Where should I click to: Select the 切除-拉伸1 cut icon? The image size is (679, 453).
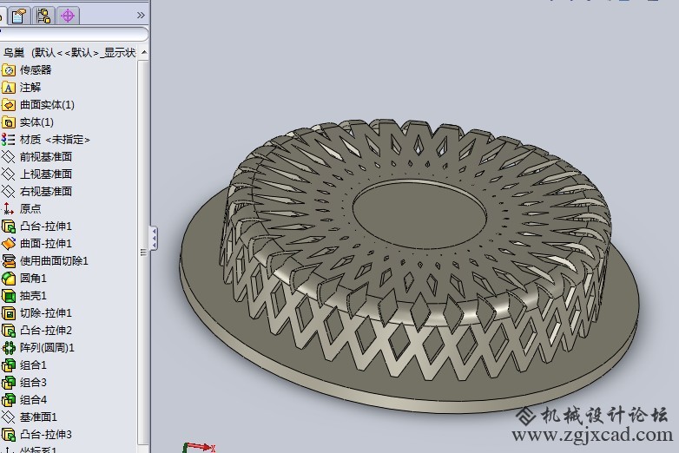click(8, 313)
